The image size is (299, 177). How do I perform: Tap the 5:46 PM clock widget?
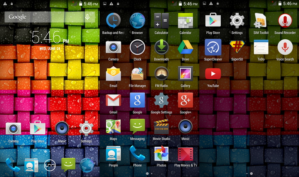pos(50,37)
